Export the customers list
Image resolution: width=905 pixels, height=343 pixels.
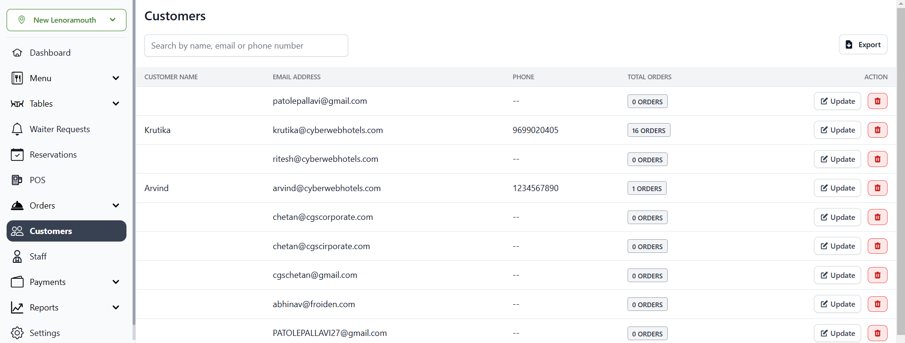point(863,45)
